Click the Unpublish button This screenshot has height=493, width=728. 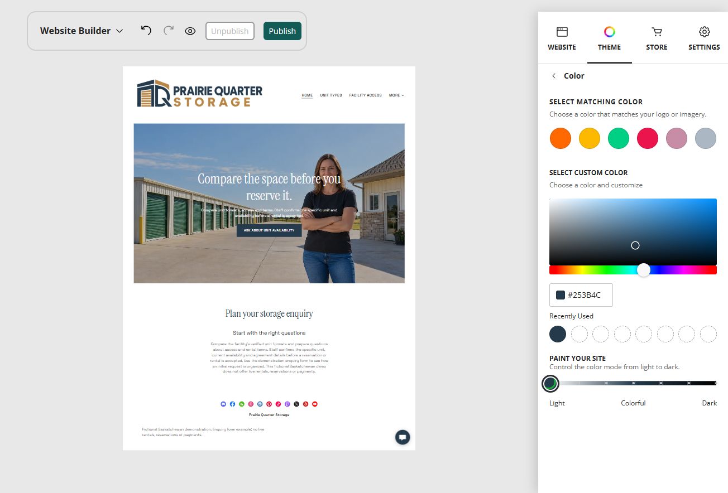230,31
